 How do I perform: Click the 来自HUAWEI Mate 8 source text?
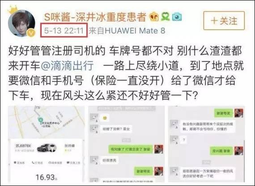pyautogui.click(x=127, y=30)
